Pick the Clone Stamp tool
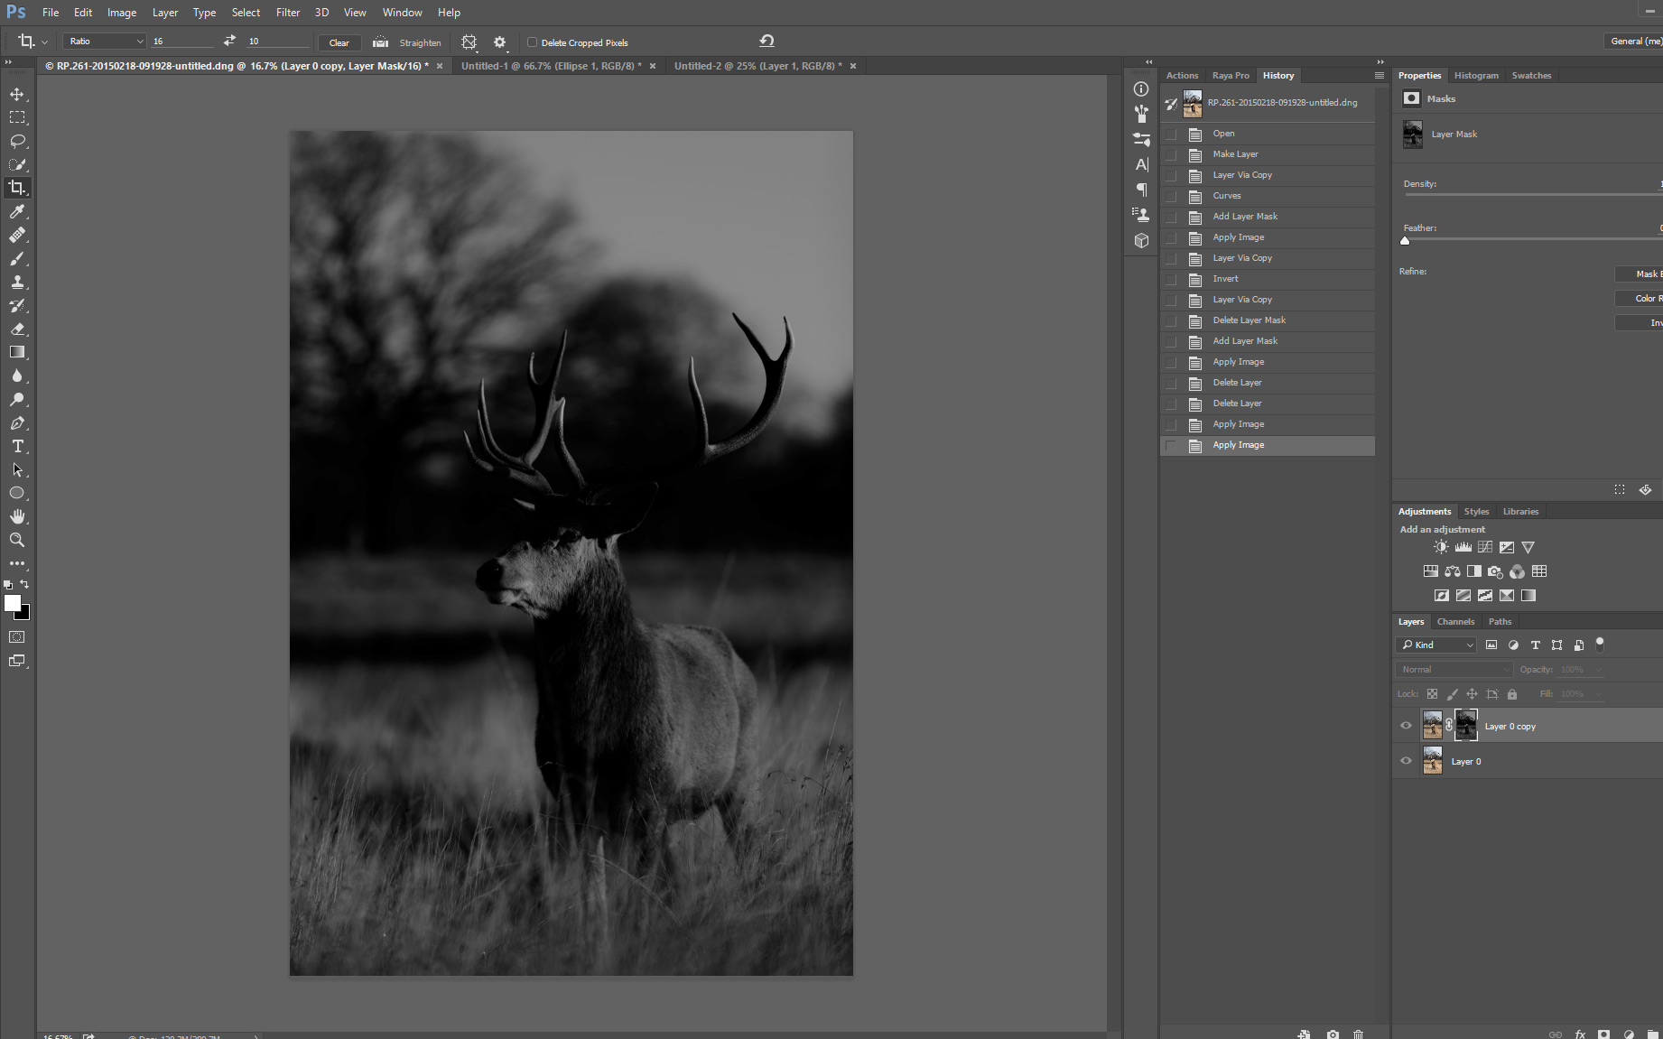 16,282
